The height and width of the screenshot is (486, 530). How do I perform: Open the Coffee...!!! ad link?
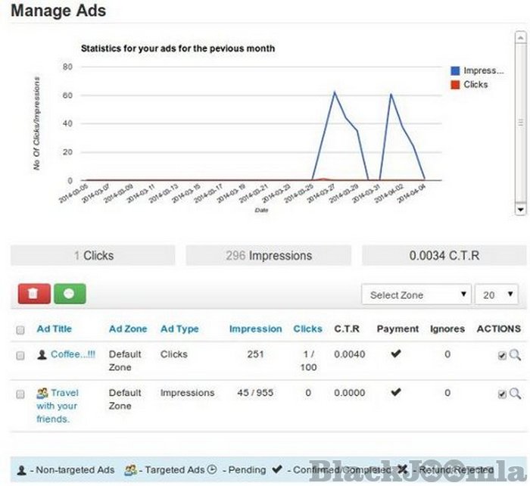(x=73, y=354)
